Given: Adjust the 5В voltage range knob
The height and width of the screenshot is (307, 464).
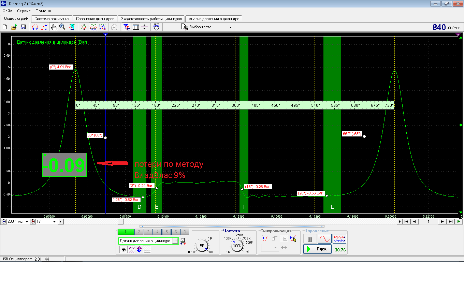Looking at the screenshot, I should tap(202, 246).
